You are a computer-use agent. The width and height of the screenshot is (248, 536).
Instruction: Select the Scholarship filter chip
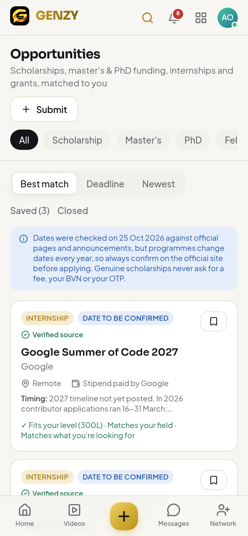coord(77,140)
